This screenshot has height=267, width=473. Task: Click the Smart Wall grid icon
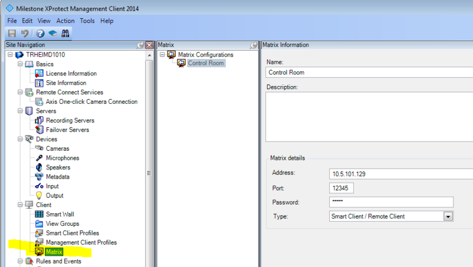click(39, 214)
